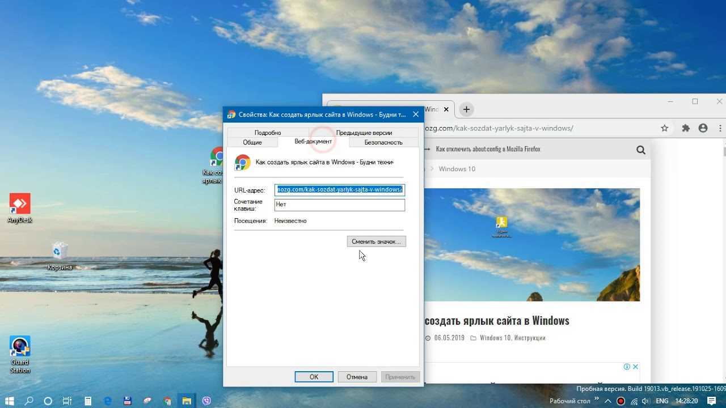Launch Viber from the taskbar
726x408 pixels.
[x=206, y=401]
